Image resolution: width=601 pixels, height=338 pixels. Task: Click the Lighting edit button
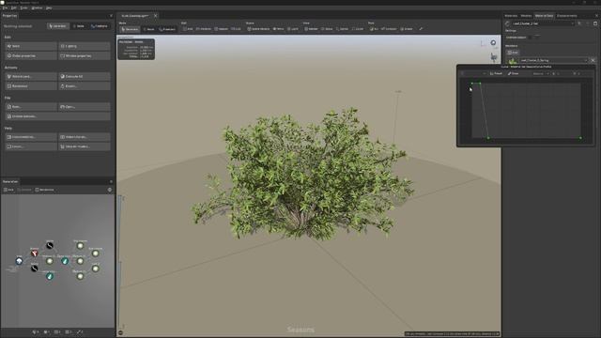85,46
